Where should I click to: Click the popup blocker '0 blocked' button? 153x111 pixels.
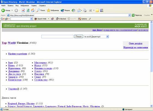(61, 19)
